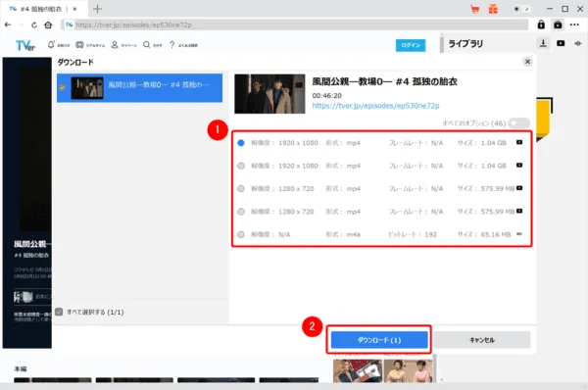Select the '#4 孤独の胎衣' tab

click(x=40, y=9)
